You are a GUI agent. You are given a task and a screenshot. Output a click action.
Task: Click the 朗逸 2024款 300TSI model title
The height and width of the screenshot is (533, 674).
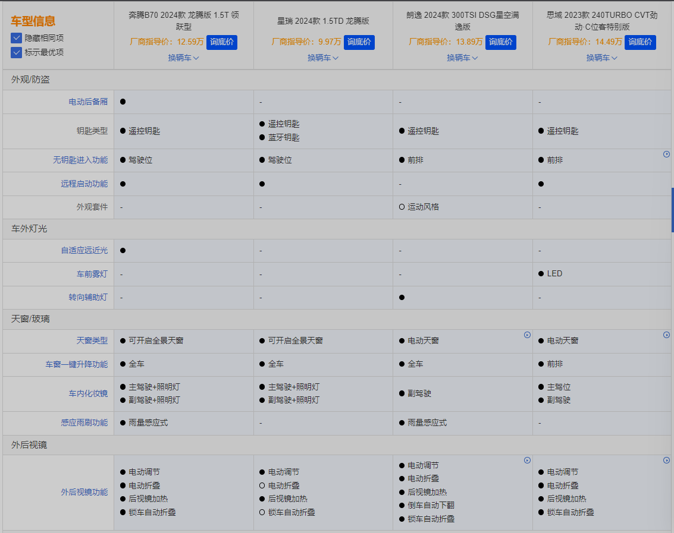coord(462,21)
